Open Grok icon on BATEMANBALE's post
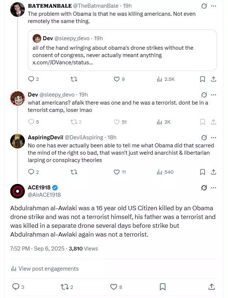Image resolution: width=228 pixels, height=298 pixels. (204, 6)
